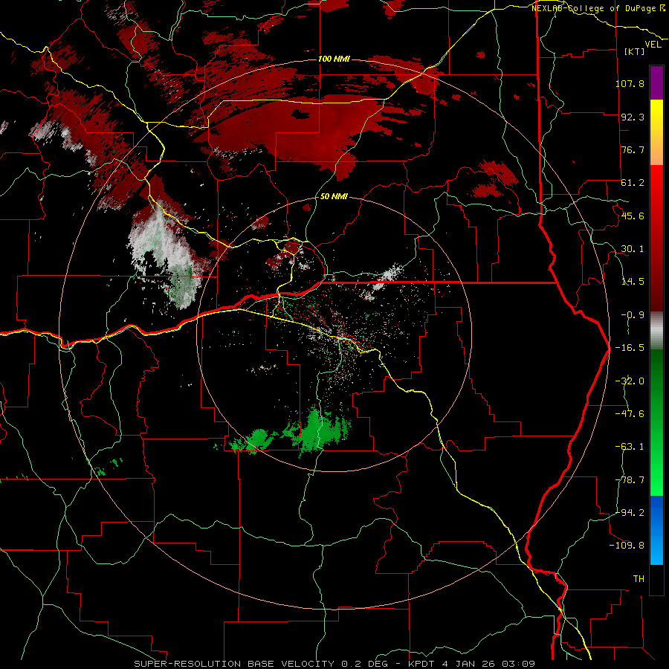
Task: Click the TH threshold label in legend
Action: (x=639, y=579)
